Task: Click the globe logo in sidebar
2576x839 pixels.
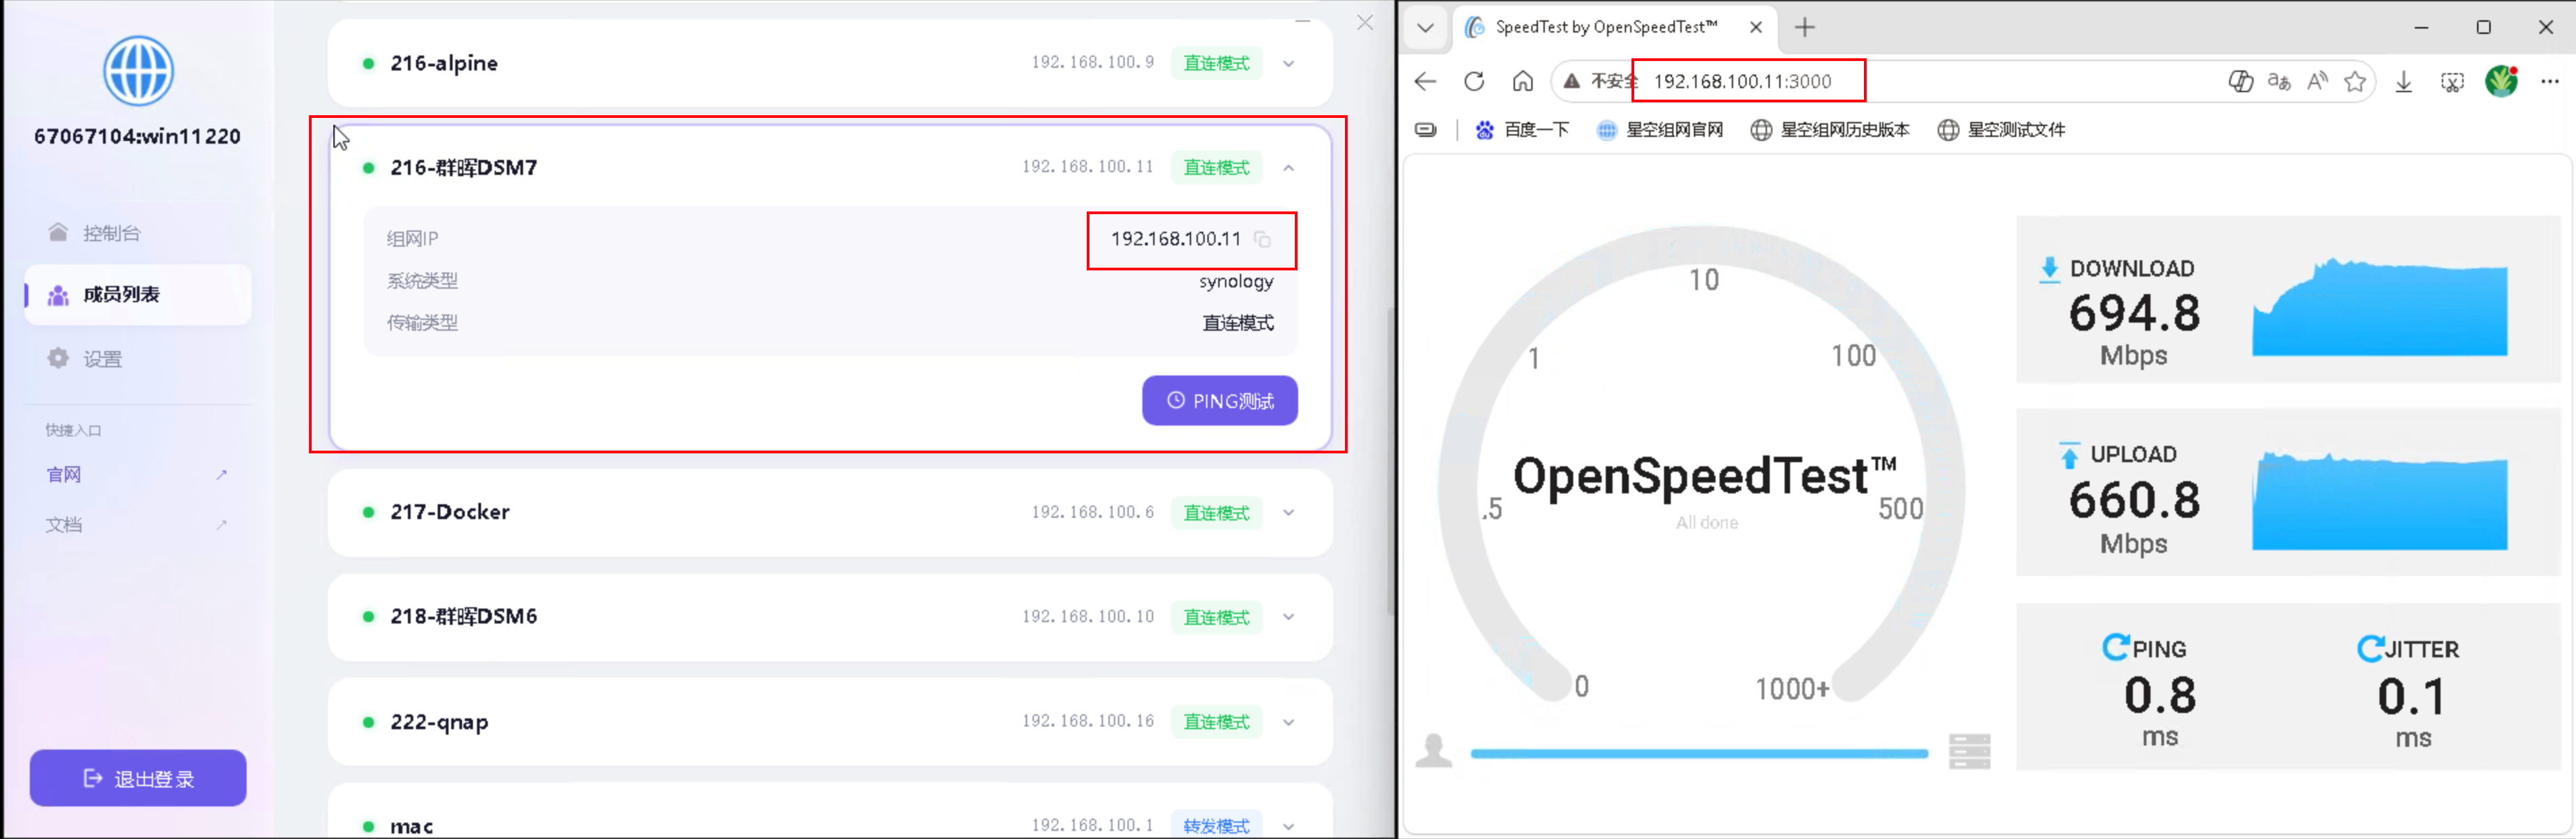Action: (x=138, y=70)
